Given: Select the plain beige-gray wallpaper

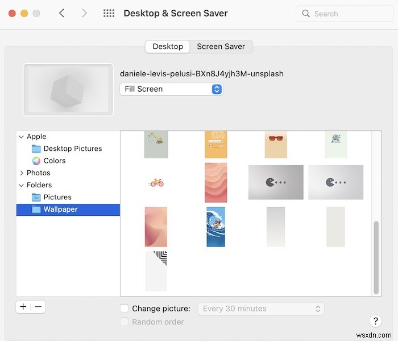Looking at the screenshot, I should click(335, 227).
